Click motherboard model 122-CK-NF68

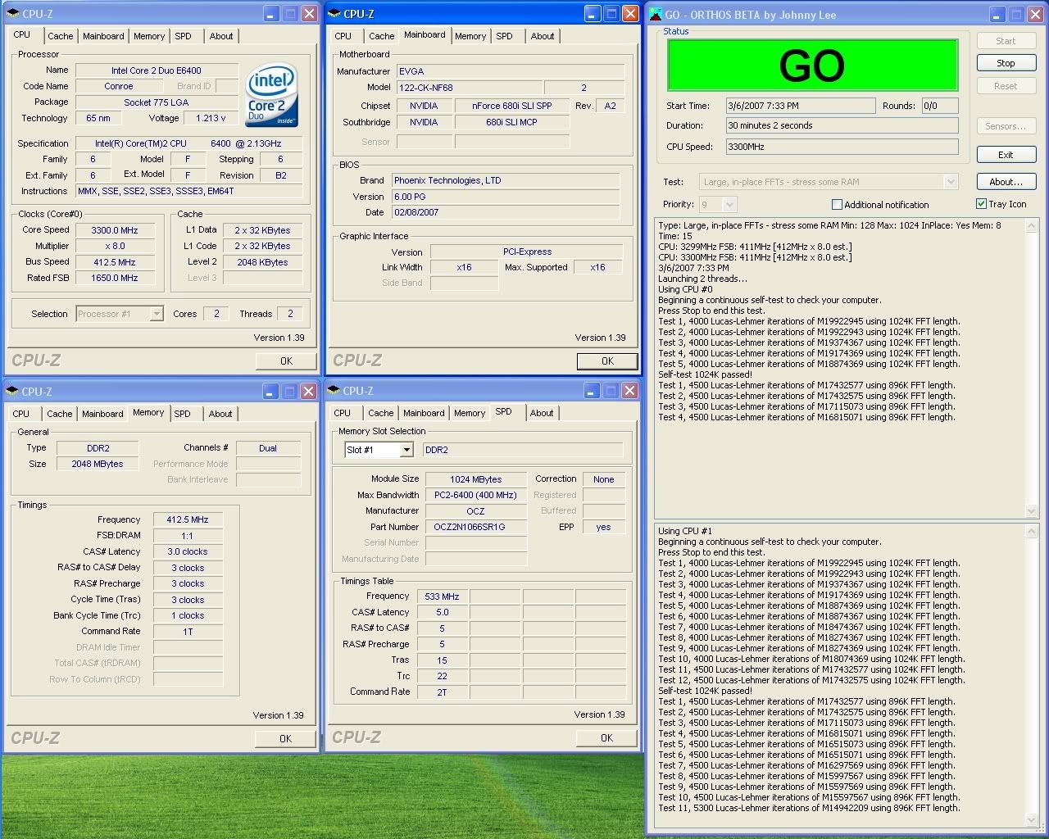469,88
